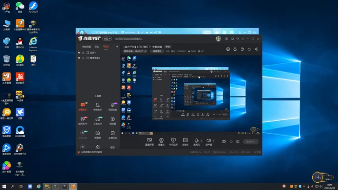Click the mode switch pill beside logo
The height and width of the screenshot is (190, 338).
point(107,38)
